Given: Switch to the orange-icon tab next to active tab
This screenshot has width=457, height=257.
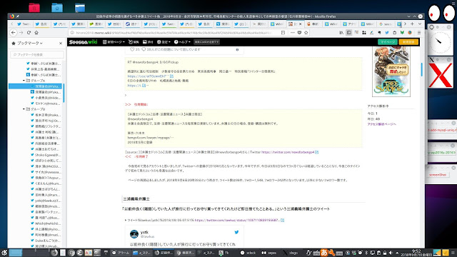Looking at the screenshot, I should (313, 24).
